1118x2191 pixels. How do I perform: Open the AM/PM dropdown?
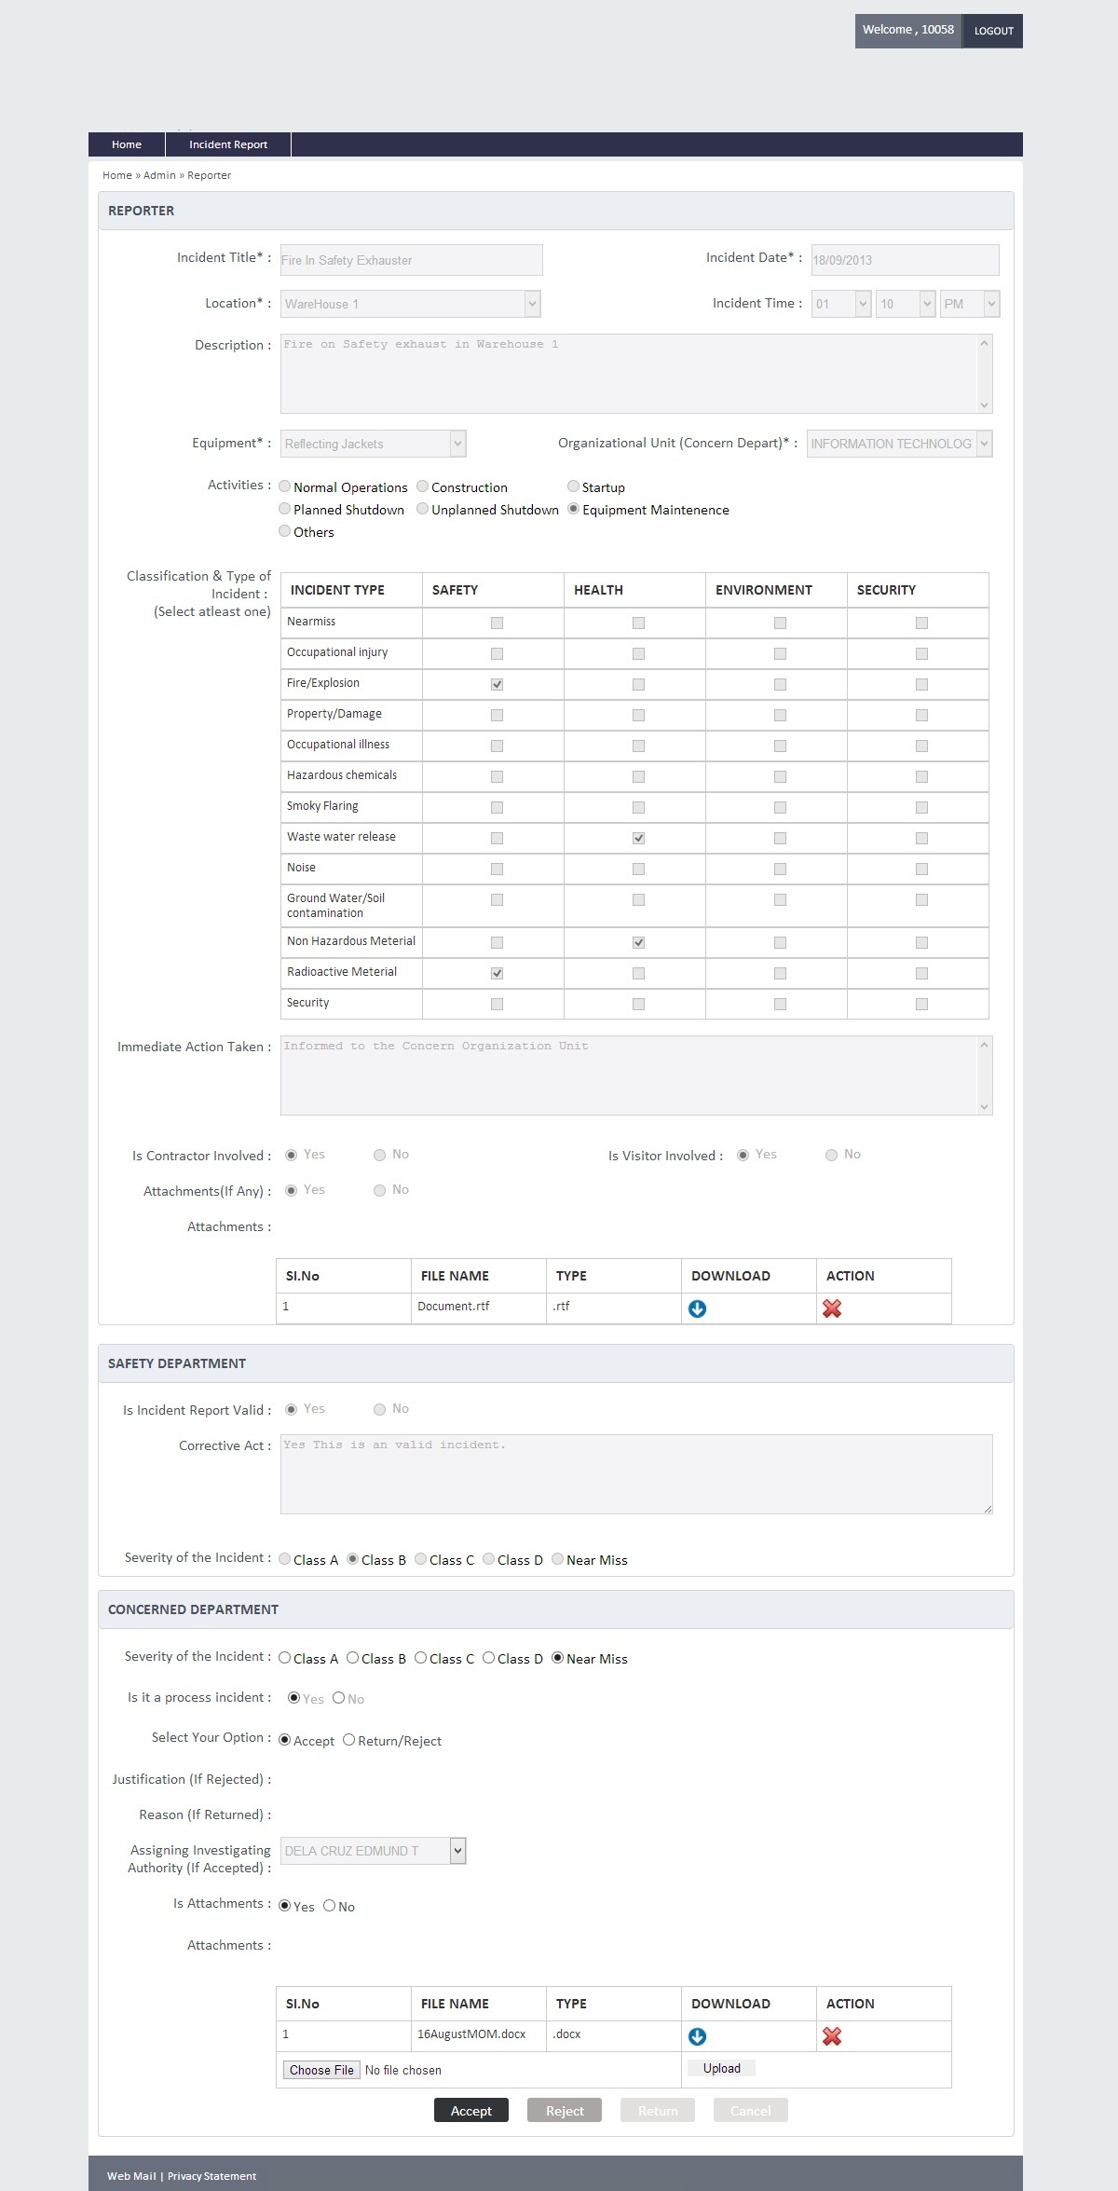970,304
